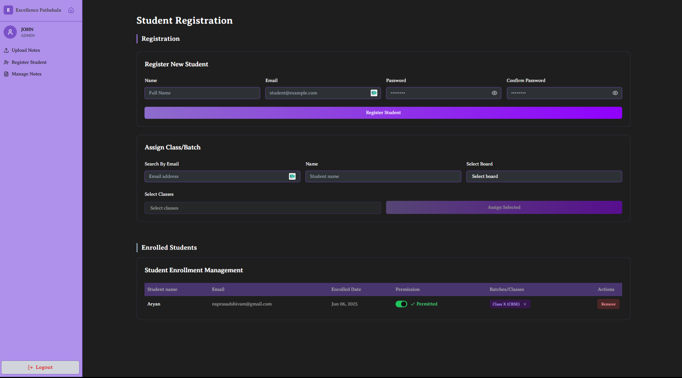
Task: Click the Assign Selected button
Action: tap(504, 207)
